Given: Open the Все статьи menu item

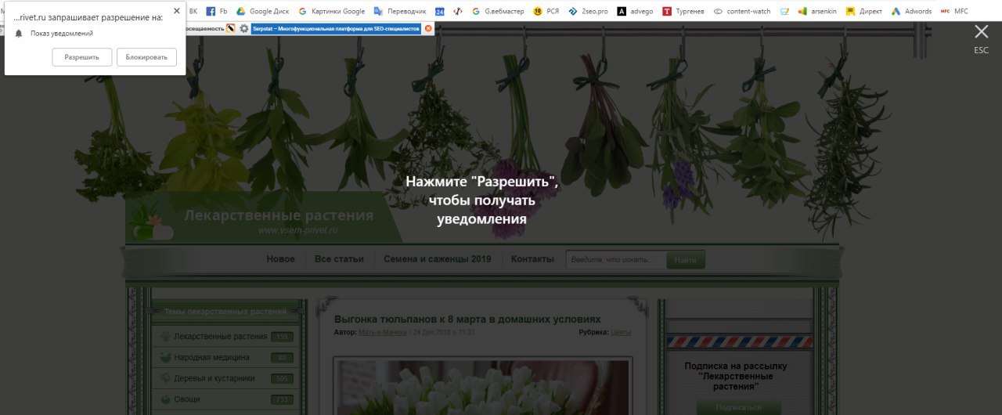Looking at the screenshot, I should [339, 259].
